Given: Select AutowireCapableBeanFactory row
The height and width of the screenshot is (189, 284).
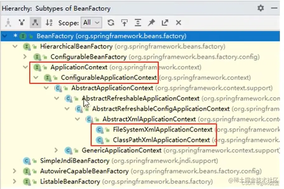Looking at the screenshot, I should pos(140,171).
